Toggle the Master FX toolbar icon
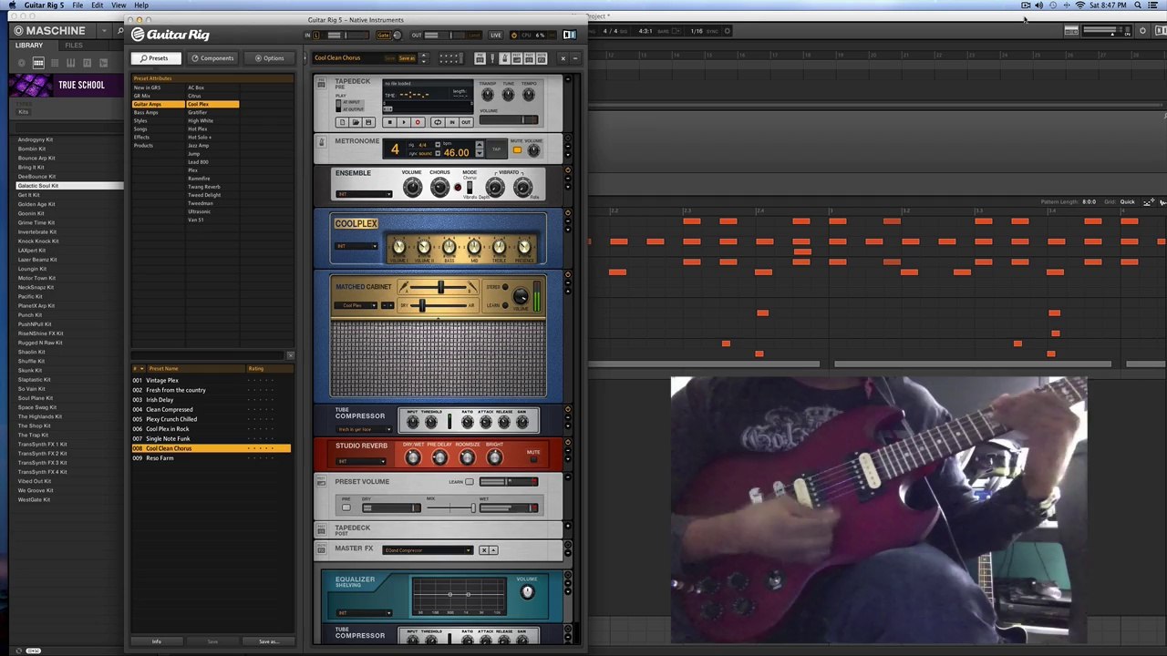1167x656 pixels. pos(542,58)
